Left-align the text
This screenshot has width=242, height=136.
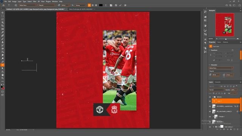coord(89,5)
